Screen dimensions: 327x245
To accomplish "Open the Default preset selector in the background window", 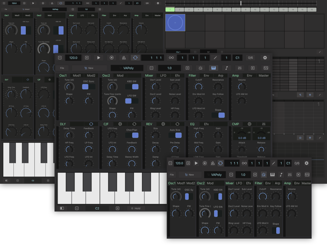I will click(x=26, y=9).
